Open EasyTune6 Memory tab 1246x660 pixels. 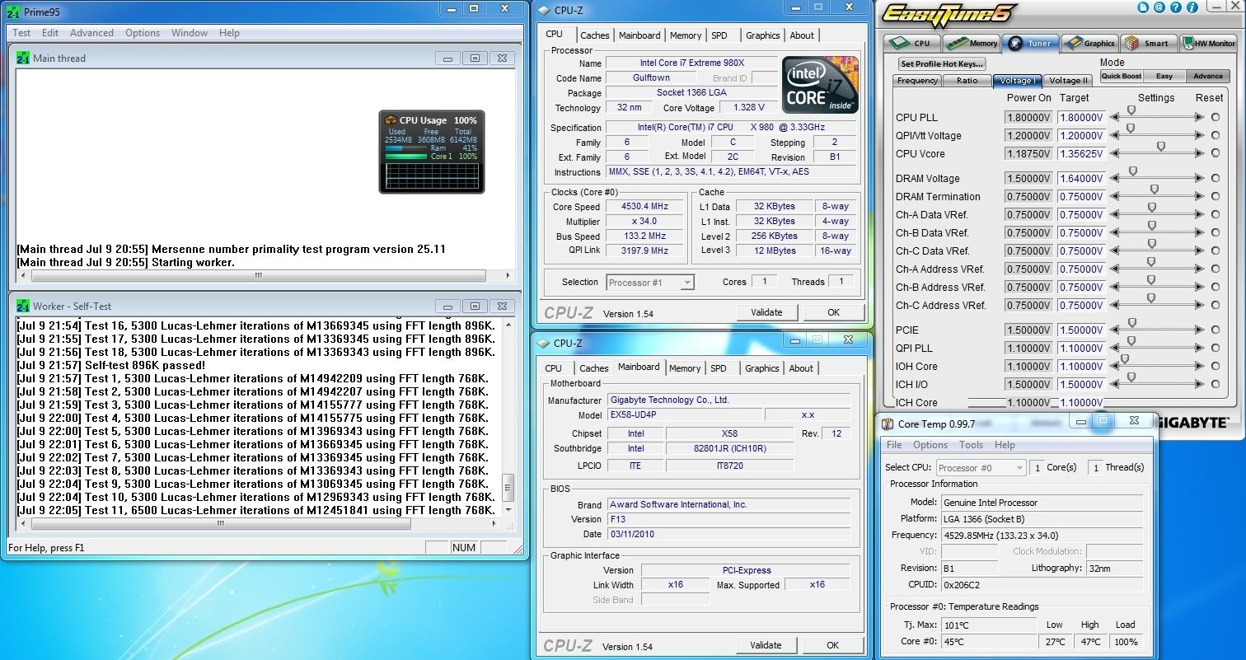[x=972, y=43]
